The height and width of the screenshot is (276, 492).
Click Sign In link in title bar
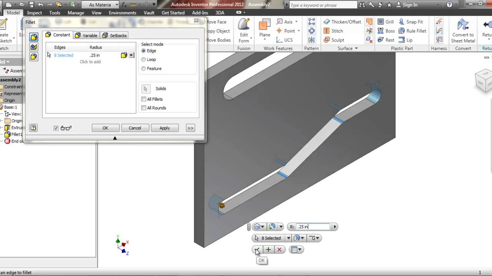(410, 5)
